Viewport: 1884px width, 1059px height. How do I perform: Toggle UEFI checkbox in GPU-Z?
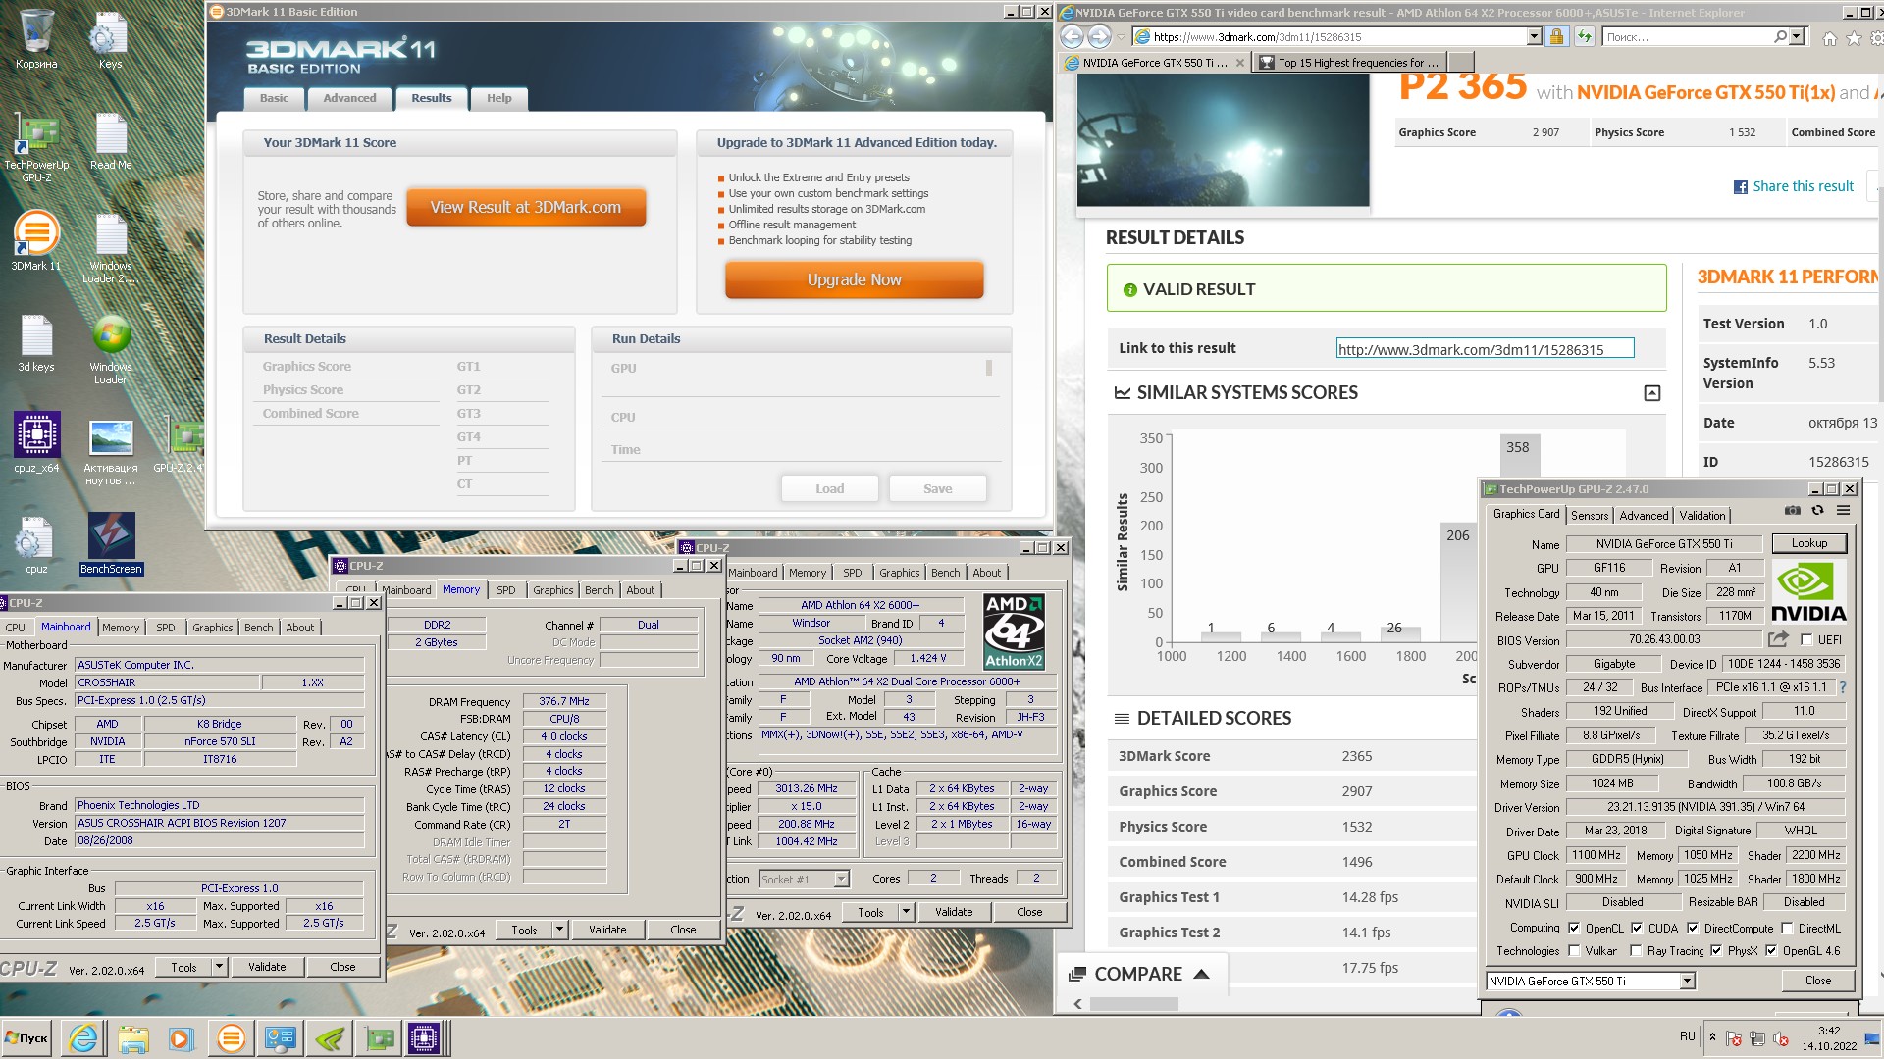1806,640
